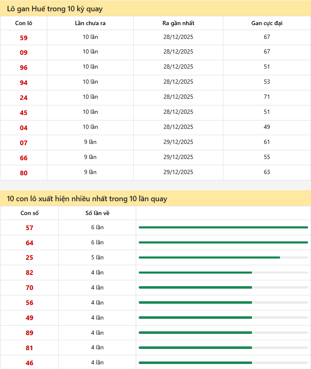Open lô number 24 entry

tap(23, 98)
